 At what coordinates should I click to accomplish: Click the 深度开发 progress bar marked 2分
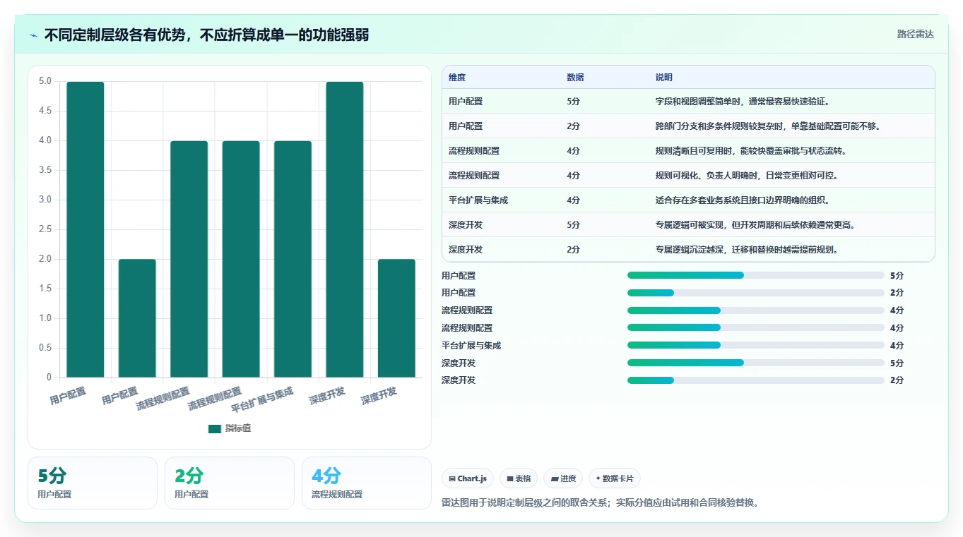756,380
